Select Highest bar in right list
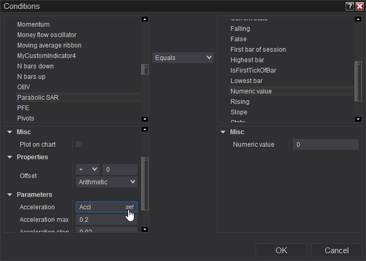The image size is (366, 261). tap(247, 60)
